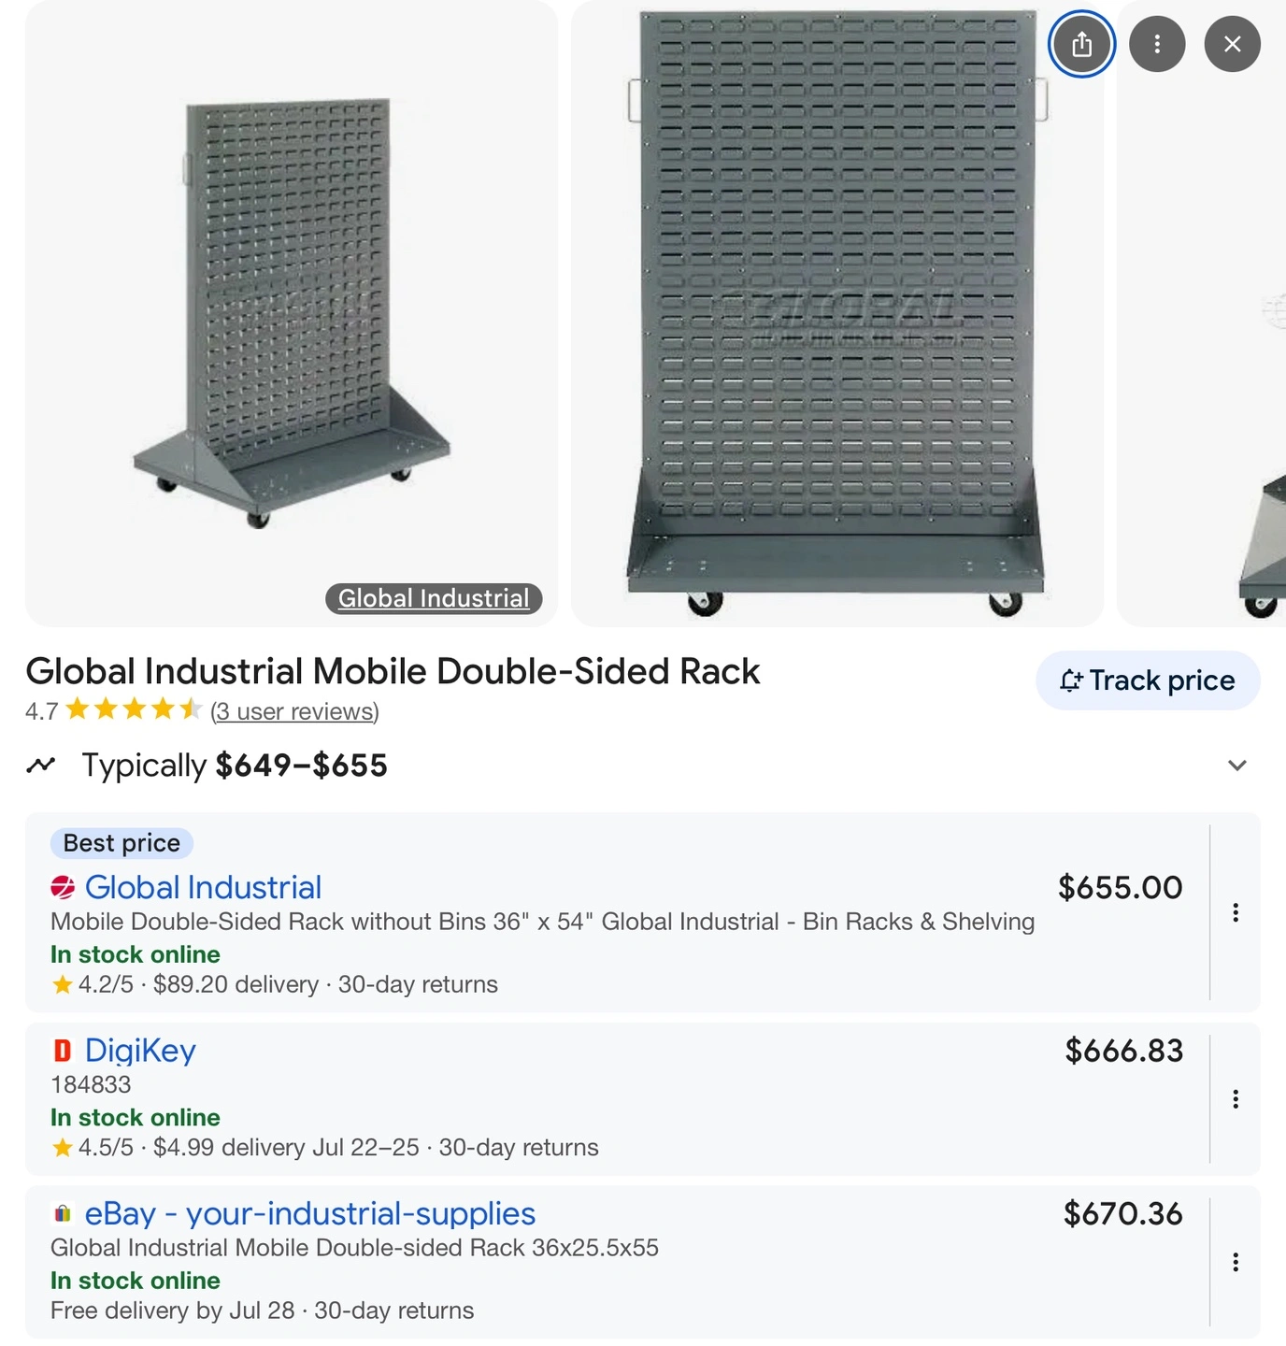The height and width of the screenshot is (1346, 1286).
Task: Close the product panel with X button
Action: tap(1232, 44)
